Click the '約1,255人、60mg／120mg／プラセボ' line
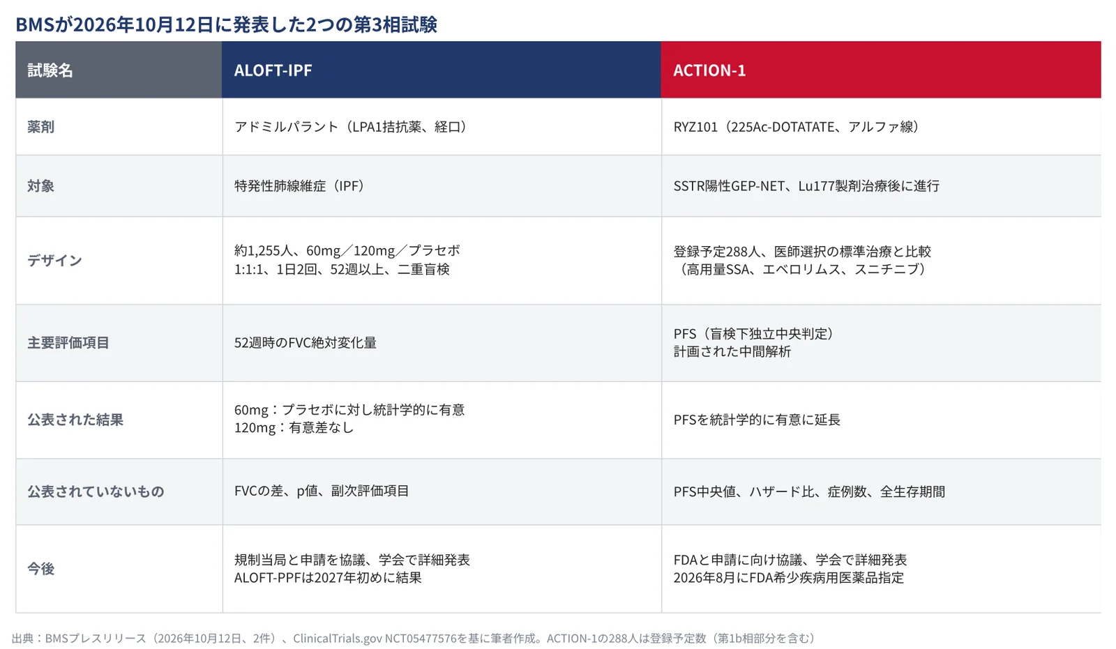1116x649 pixels. pos(347,251)
